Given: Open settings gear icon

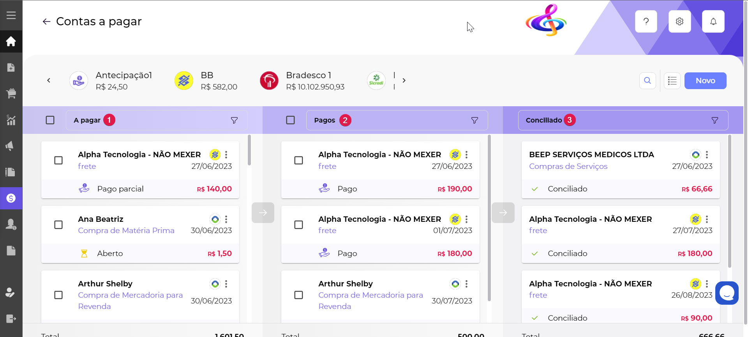Looking at the screenshot, I should [x=679, y=21].
